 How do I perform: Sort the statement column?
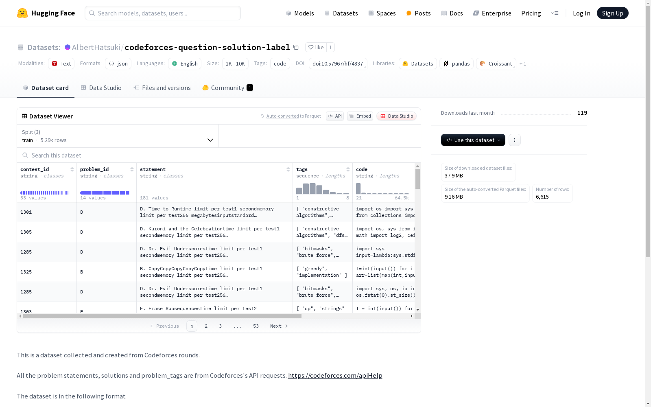pyautogui.click(x=288, y=169)
